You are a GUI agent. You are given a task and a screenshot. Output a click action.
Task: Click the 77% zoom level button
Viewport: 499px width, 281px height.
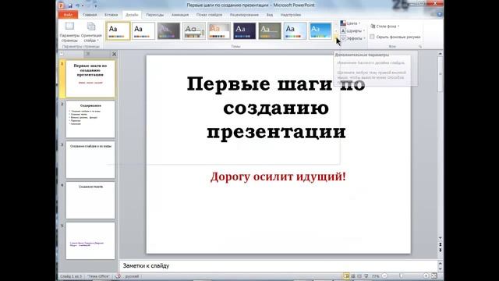[x=376, y=276]
